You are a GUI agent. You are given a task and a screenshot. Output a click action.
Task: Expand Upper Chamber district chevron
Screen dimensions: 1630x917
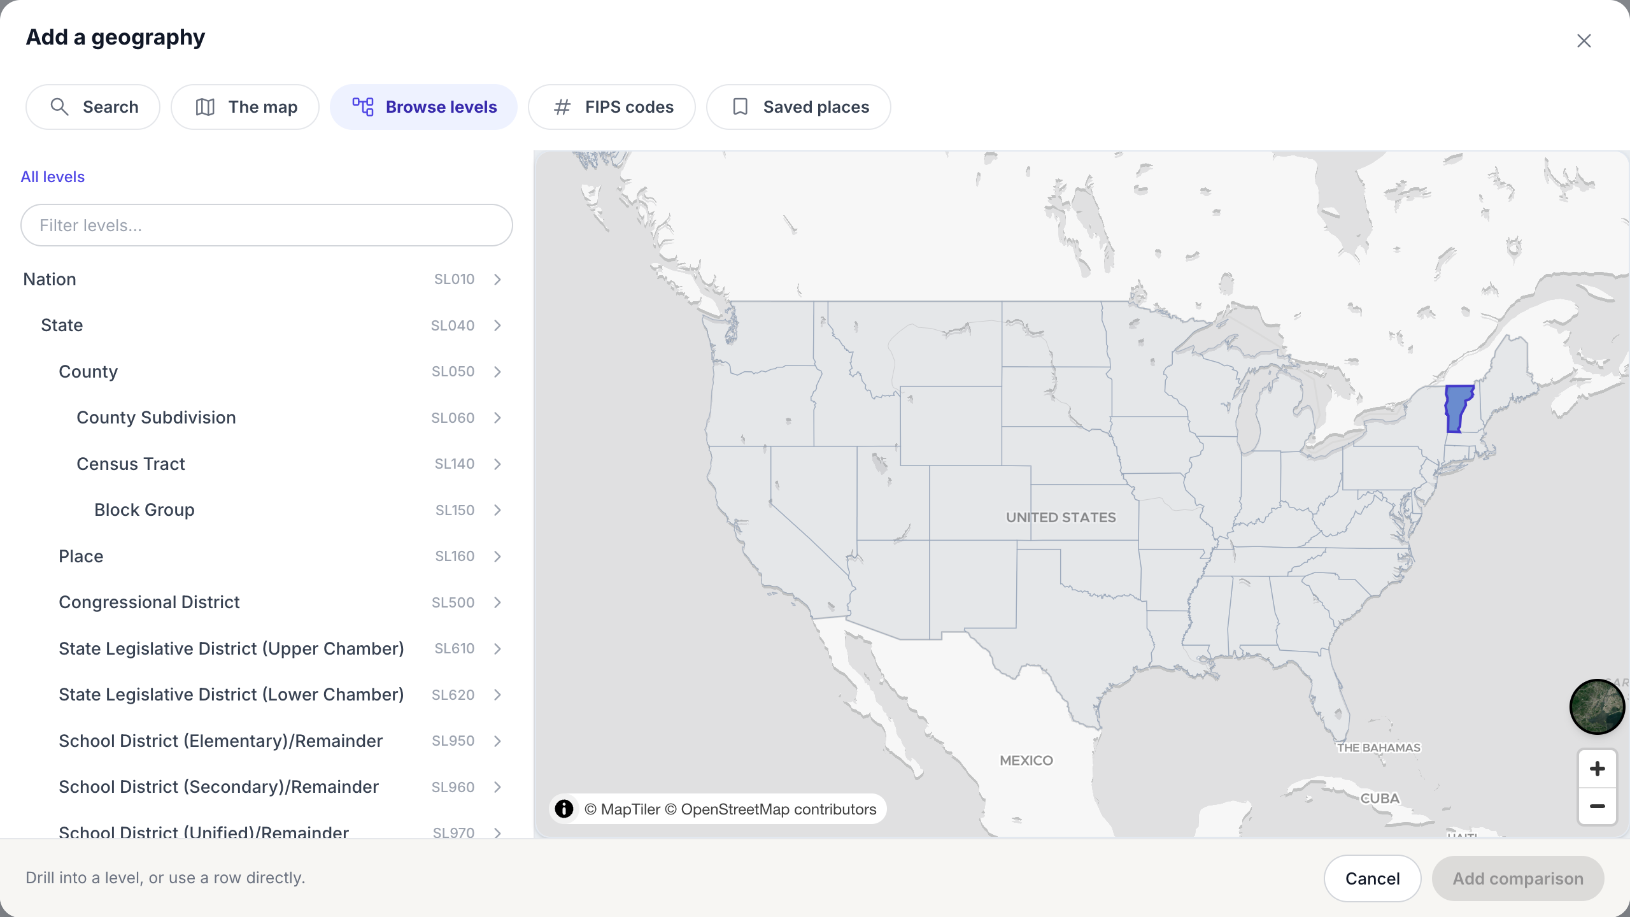pyautogui.click(x=498, y=649)
